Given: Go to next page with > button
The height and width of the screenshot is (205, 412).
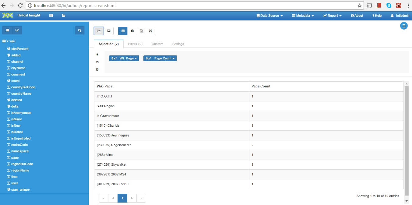Looking at the screenshot, I should tap(132, 198).
